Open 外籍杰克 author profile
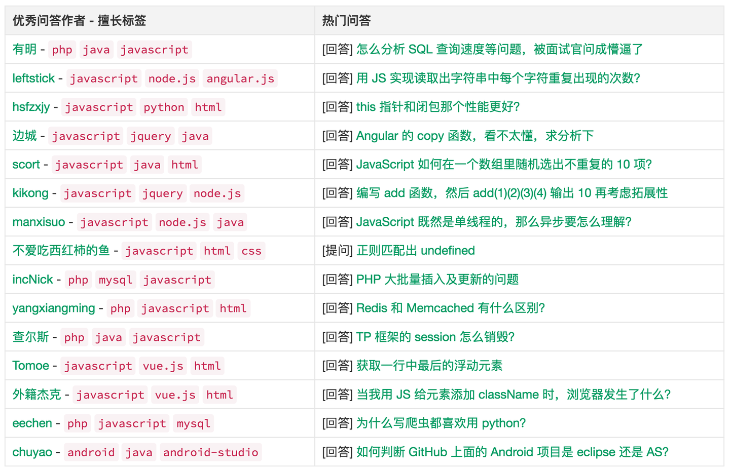This screenshot has height=472, width=730. click(x=36, y=395)
